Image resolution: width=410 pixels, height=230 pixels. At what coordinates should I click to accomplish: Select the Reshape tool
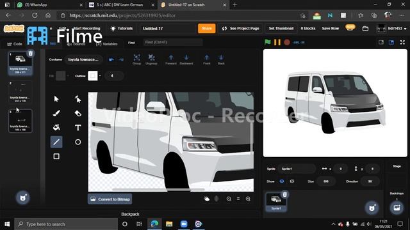coord(78,99)
